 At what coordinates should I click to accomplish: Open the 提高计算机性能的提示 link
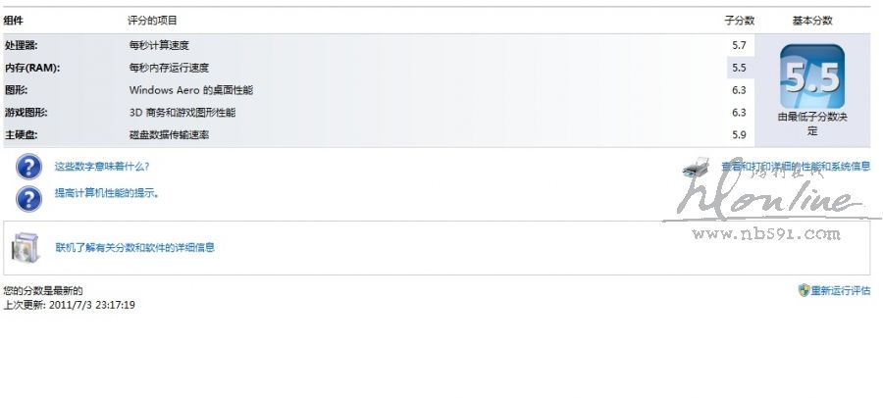tap(106, 193)
